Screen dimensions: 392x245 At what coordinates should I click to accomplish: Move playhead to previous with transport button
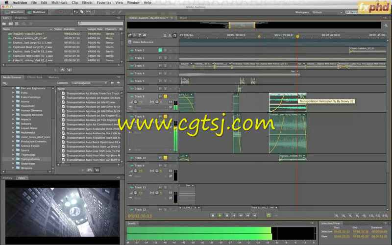pos(234,216)
